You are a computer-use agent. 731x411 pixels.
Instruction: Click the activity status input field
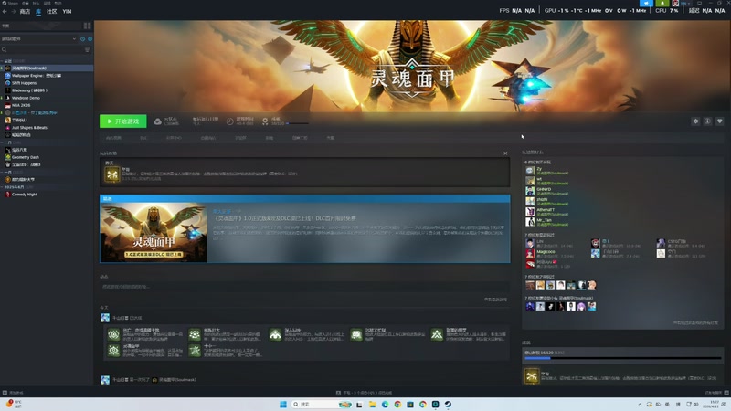[x=304, y=287]
